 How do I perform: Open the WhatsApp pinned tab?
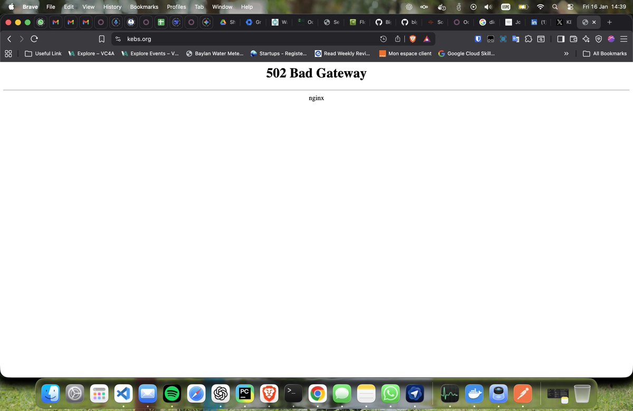click(x=41, y=22)
